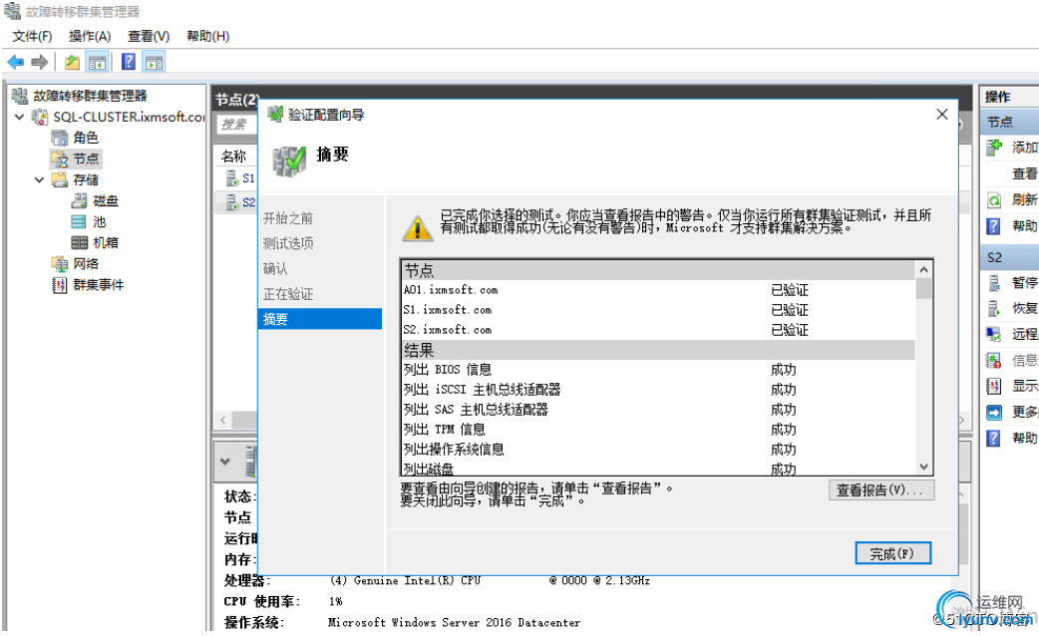This screenshot has width=1039, height=636.
Task: Click the 查看 action in actions pane
Action: coord(1024,173)
